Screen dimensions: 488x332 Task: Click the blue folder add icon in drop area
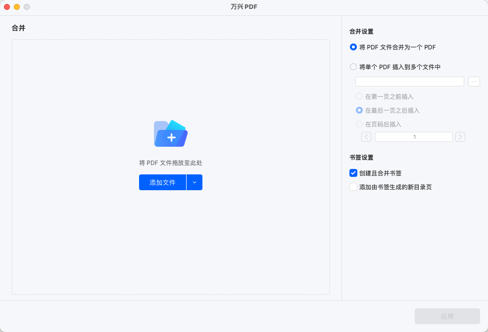pos(170,133)
